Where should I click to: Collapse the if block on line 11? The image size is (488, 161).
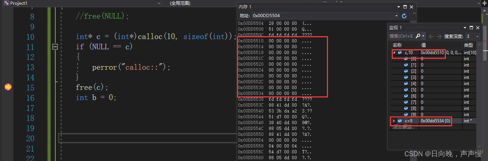point(55,47)
